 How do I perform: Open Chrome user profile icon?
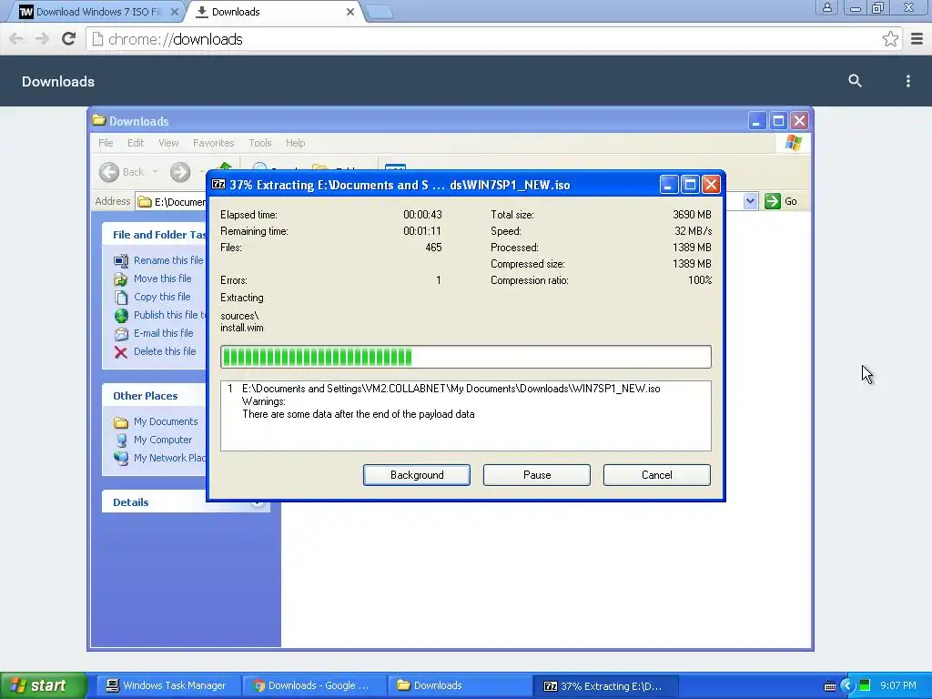pos(826,7)
